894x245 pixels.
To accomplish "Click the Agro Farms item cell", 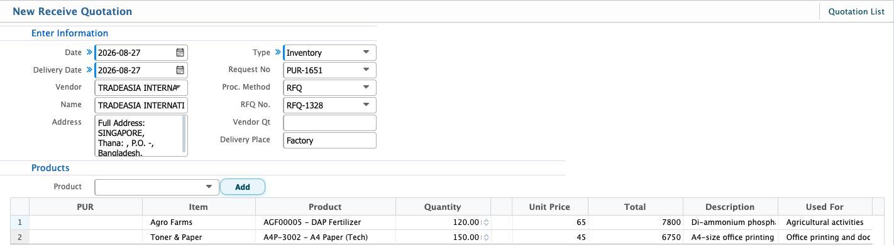I will pos(199,222).
